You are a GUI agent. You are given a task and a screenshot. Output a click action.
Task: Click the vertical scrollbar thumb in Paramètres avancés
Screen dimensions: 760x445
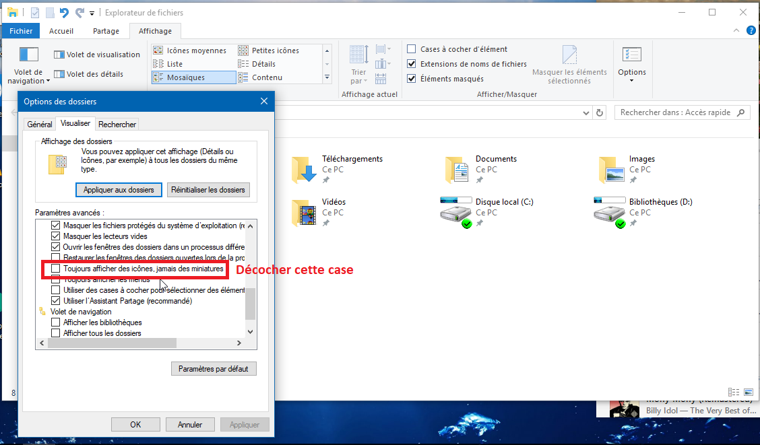click(x=250, y=304)
